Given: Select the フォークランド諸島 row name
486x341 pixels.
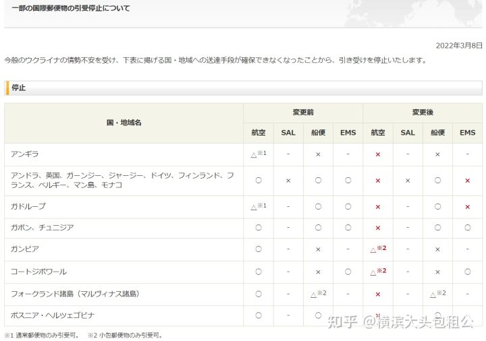Looking at the screenshot, I should pos(75,294).
